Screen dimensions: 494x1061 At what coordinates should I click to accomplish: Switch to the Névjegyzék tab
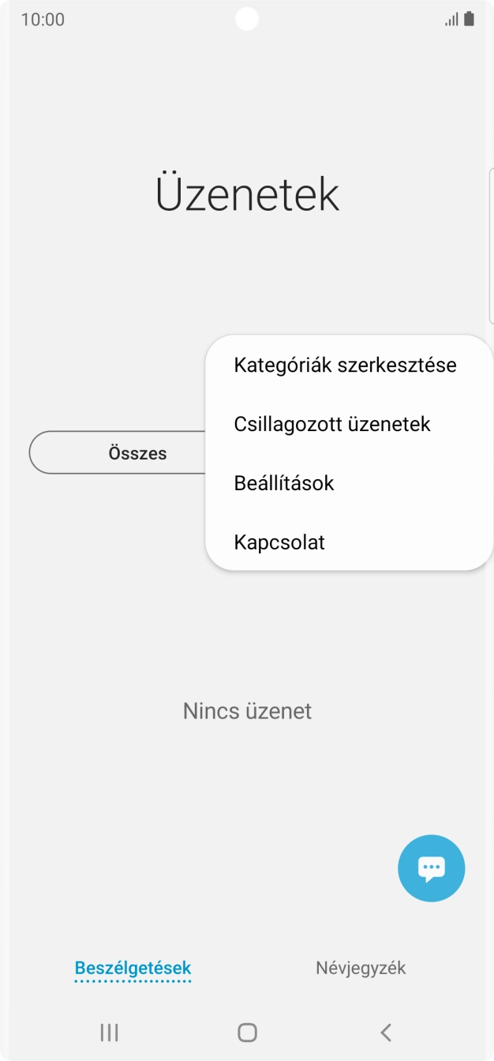pos(361,967)
